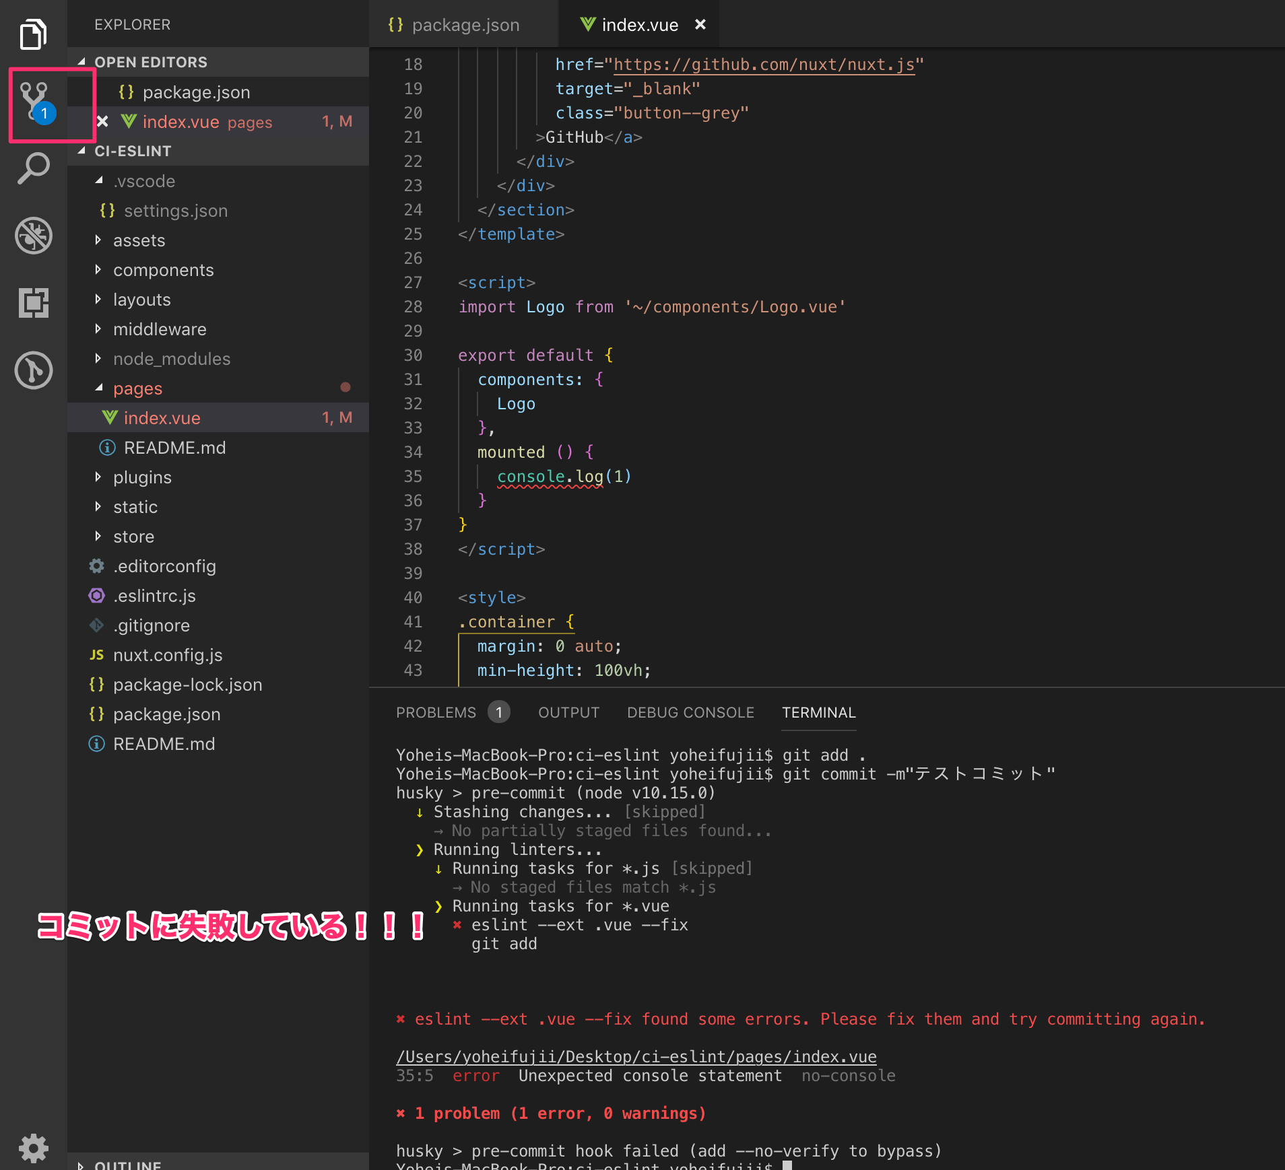This screenshot has width=1285, height=1170.
Task: Collapse the CI-ESLINT project section
Action: pos(82,151)
